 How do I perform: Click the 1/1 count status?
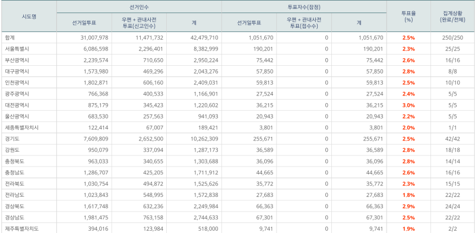452,127
